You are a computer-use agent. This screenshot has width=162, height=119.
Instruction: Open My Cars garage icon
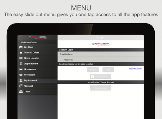[x=21, y=47]
